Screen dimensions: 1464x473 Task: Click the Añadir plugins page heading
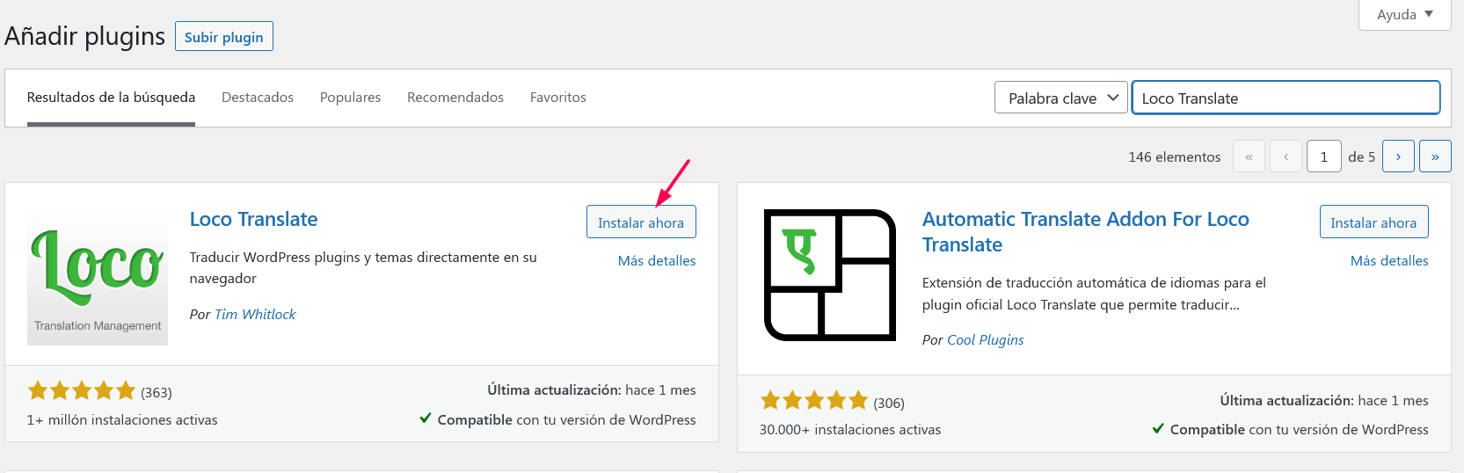point(85,36)
